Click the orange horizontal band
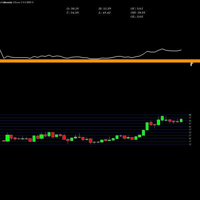200x200 pixels. coord(100,61)
